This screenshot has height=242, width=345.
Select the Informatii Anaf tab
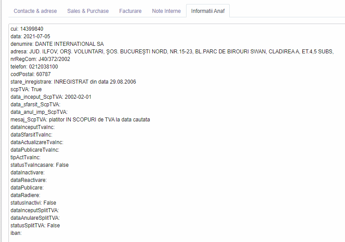[208, 11]
